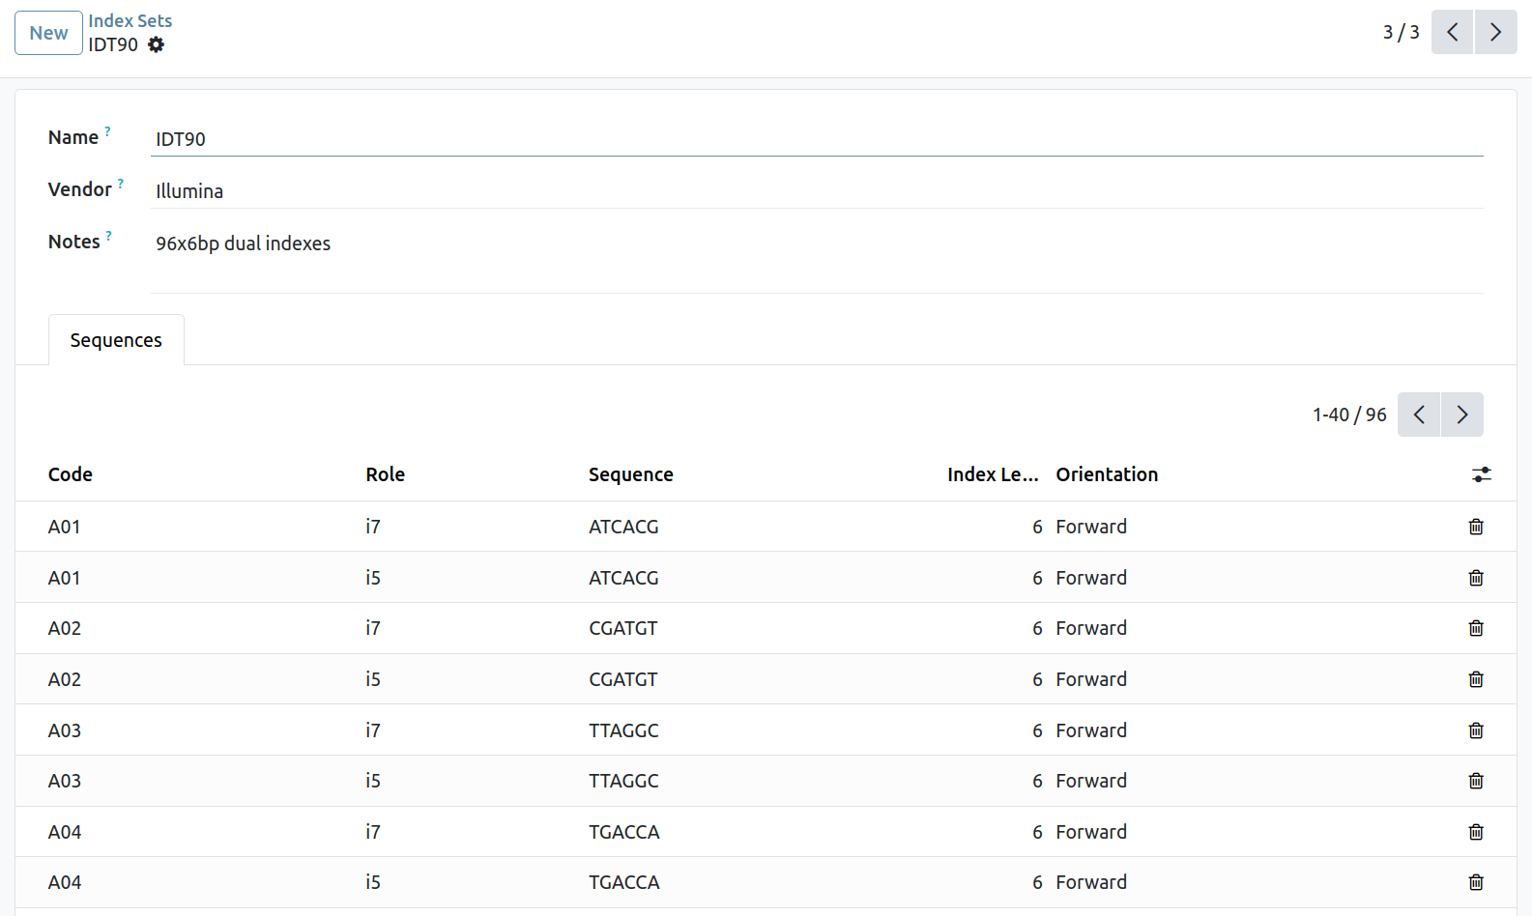Viewport: 1532px width, 916px height.
Task: Switch to the Sequences tab
Action: coord(116,340)
